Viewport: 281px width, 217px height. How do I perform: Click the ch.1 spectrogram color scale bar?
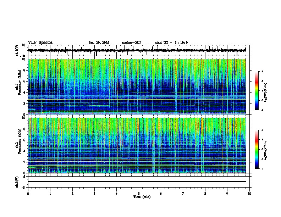pyautogui.click(x=257, y=91)
